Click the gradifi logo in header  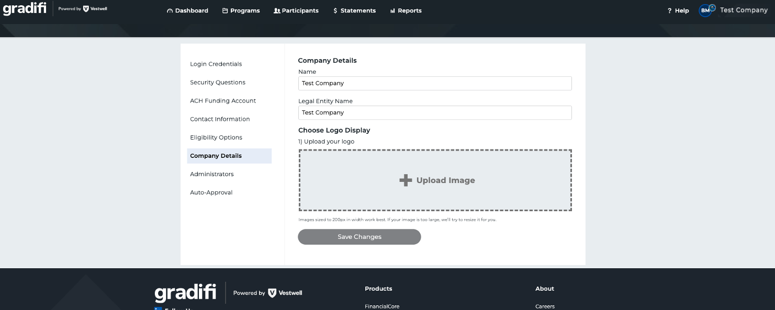(24, 8)
